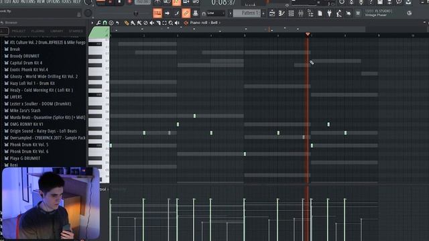Open the plugin picker plug icon
429x241 pixels.
pyautogui.click(x=329, y=13)
